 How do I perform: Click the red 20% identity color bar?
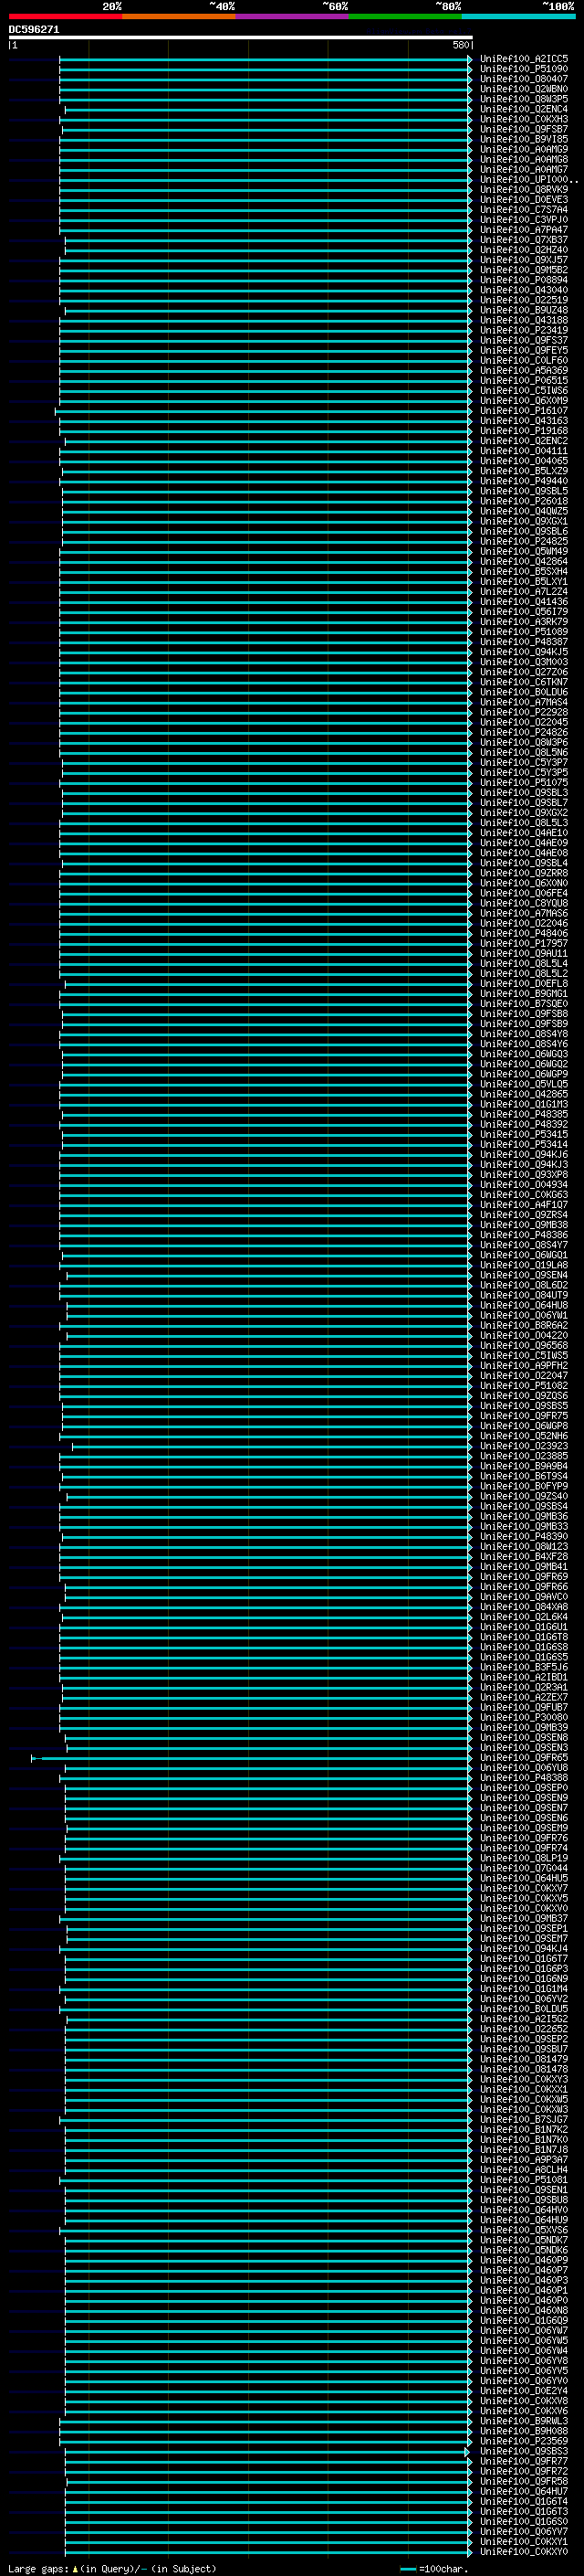click(65, 17)
